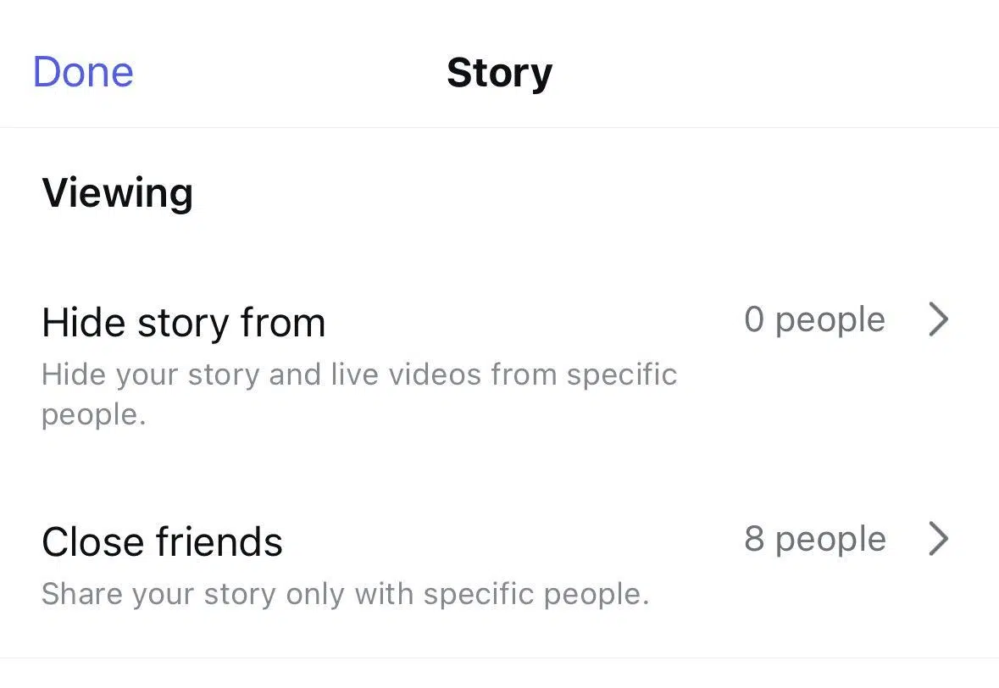999x688 pixels.
Task: Click the right-facing chevron on the bottom row
Action: pos(938,539)
